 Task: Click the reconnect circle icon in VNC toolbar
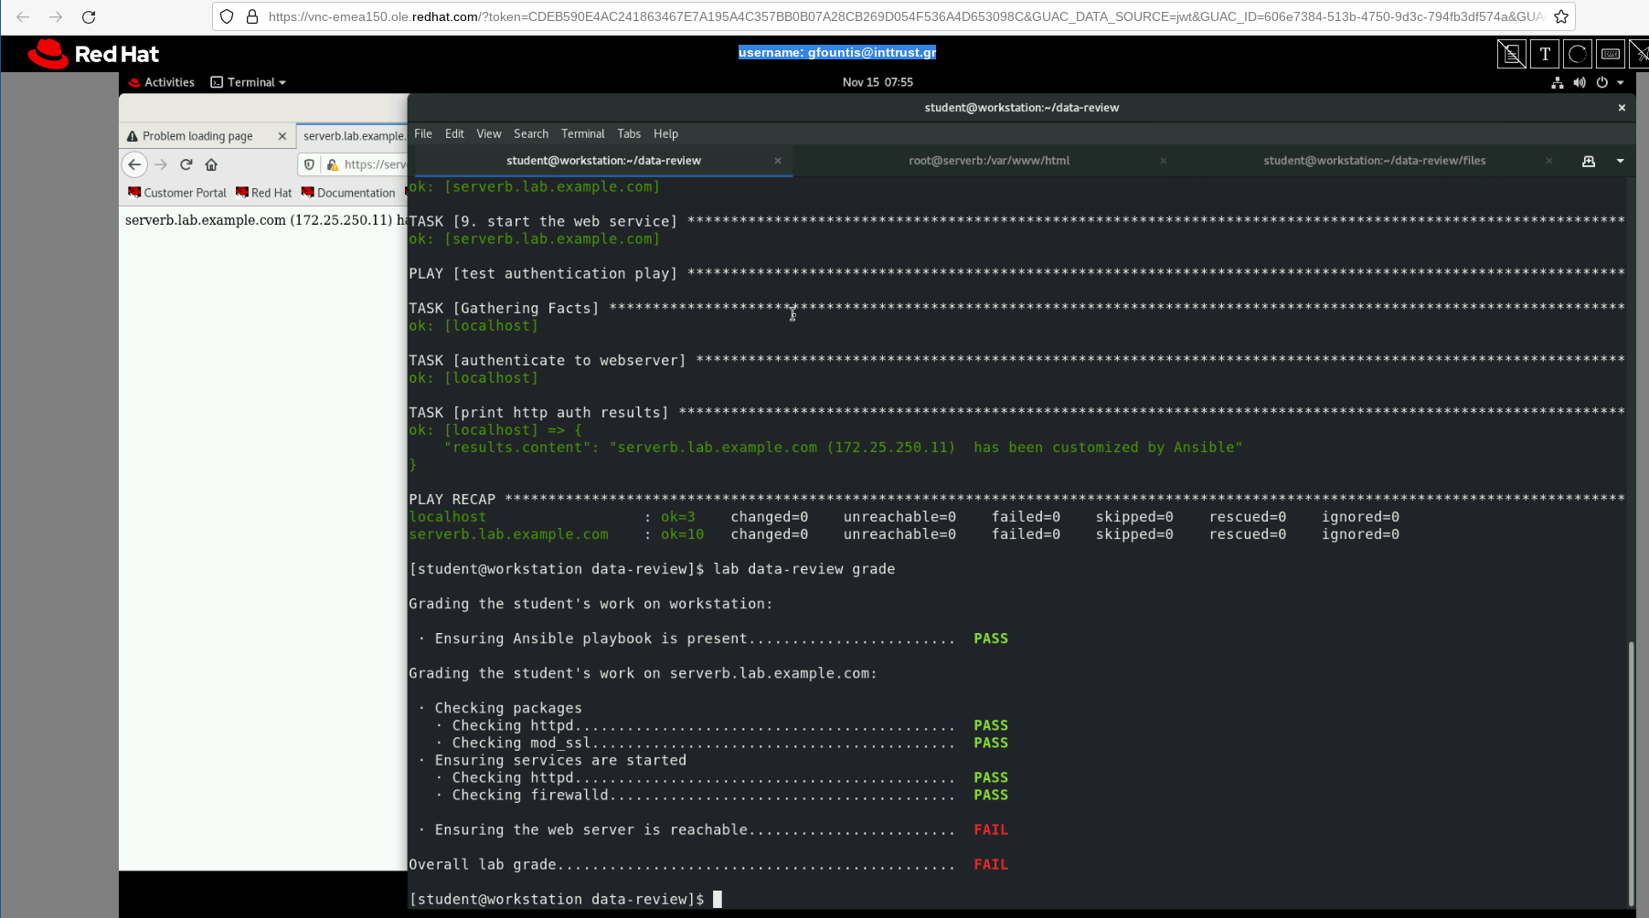point(1578,54)
